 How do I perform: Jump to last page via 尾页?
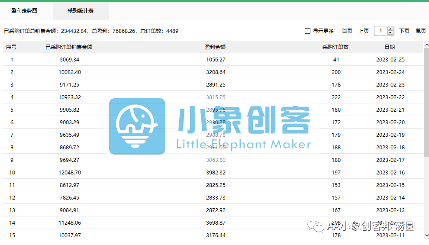pos(420,31)
